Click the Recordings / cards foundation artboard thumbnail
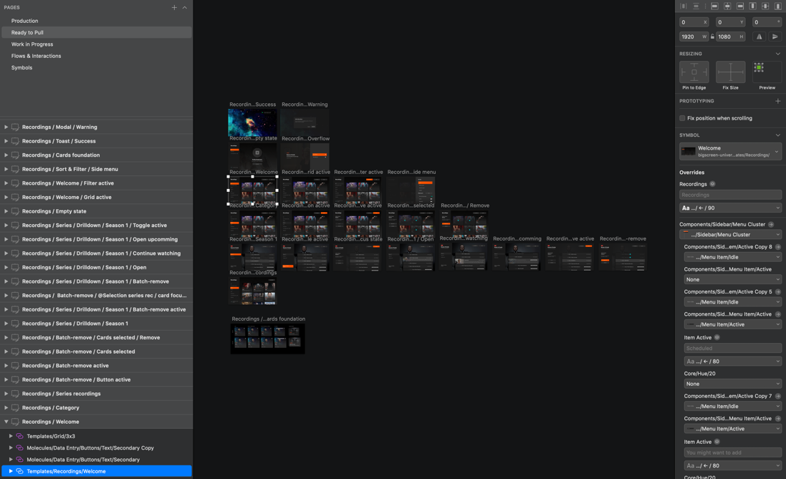This screenshot has height=479, width=786. [267, 339]
